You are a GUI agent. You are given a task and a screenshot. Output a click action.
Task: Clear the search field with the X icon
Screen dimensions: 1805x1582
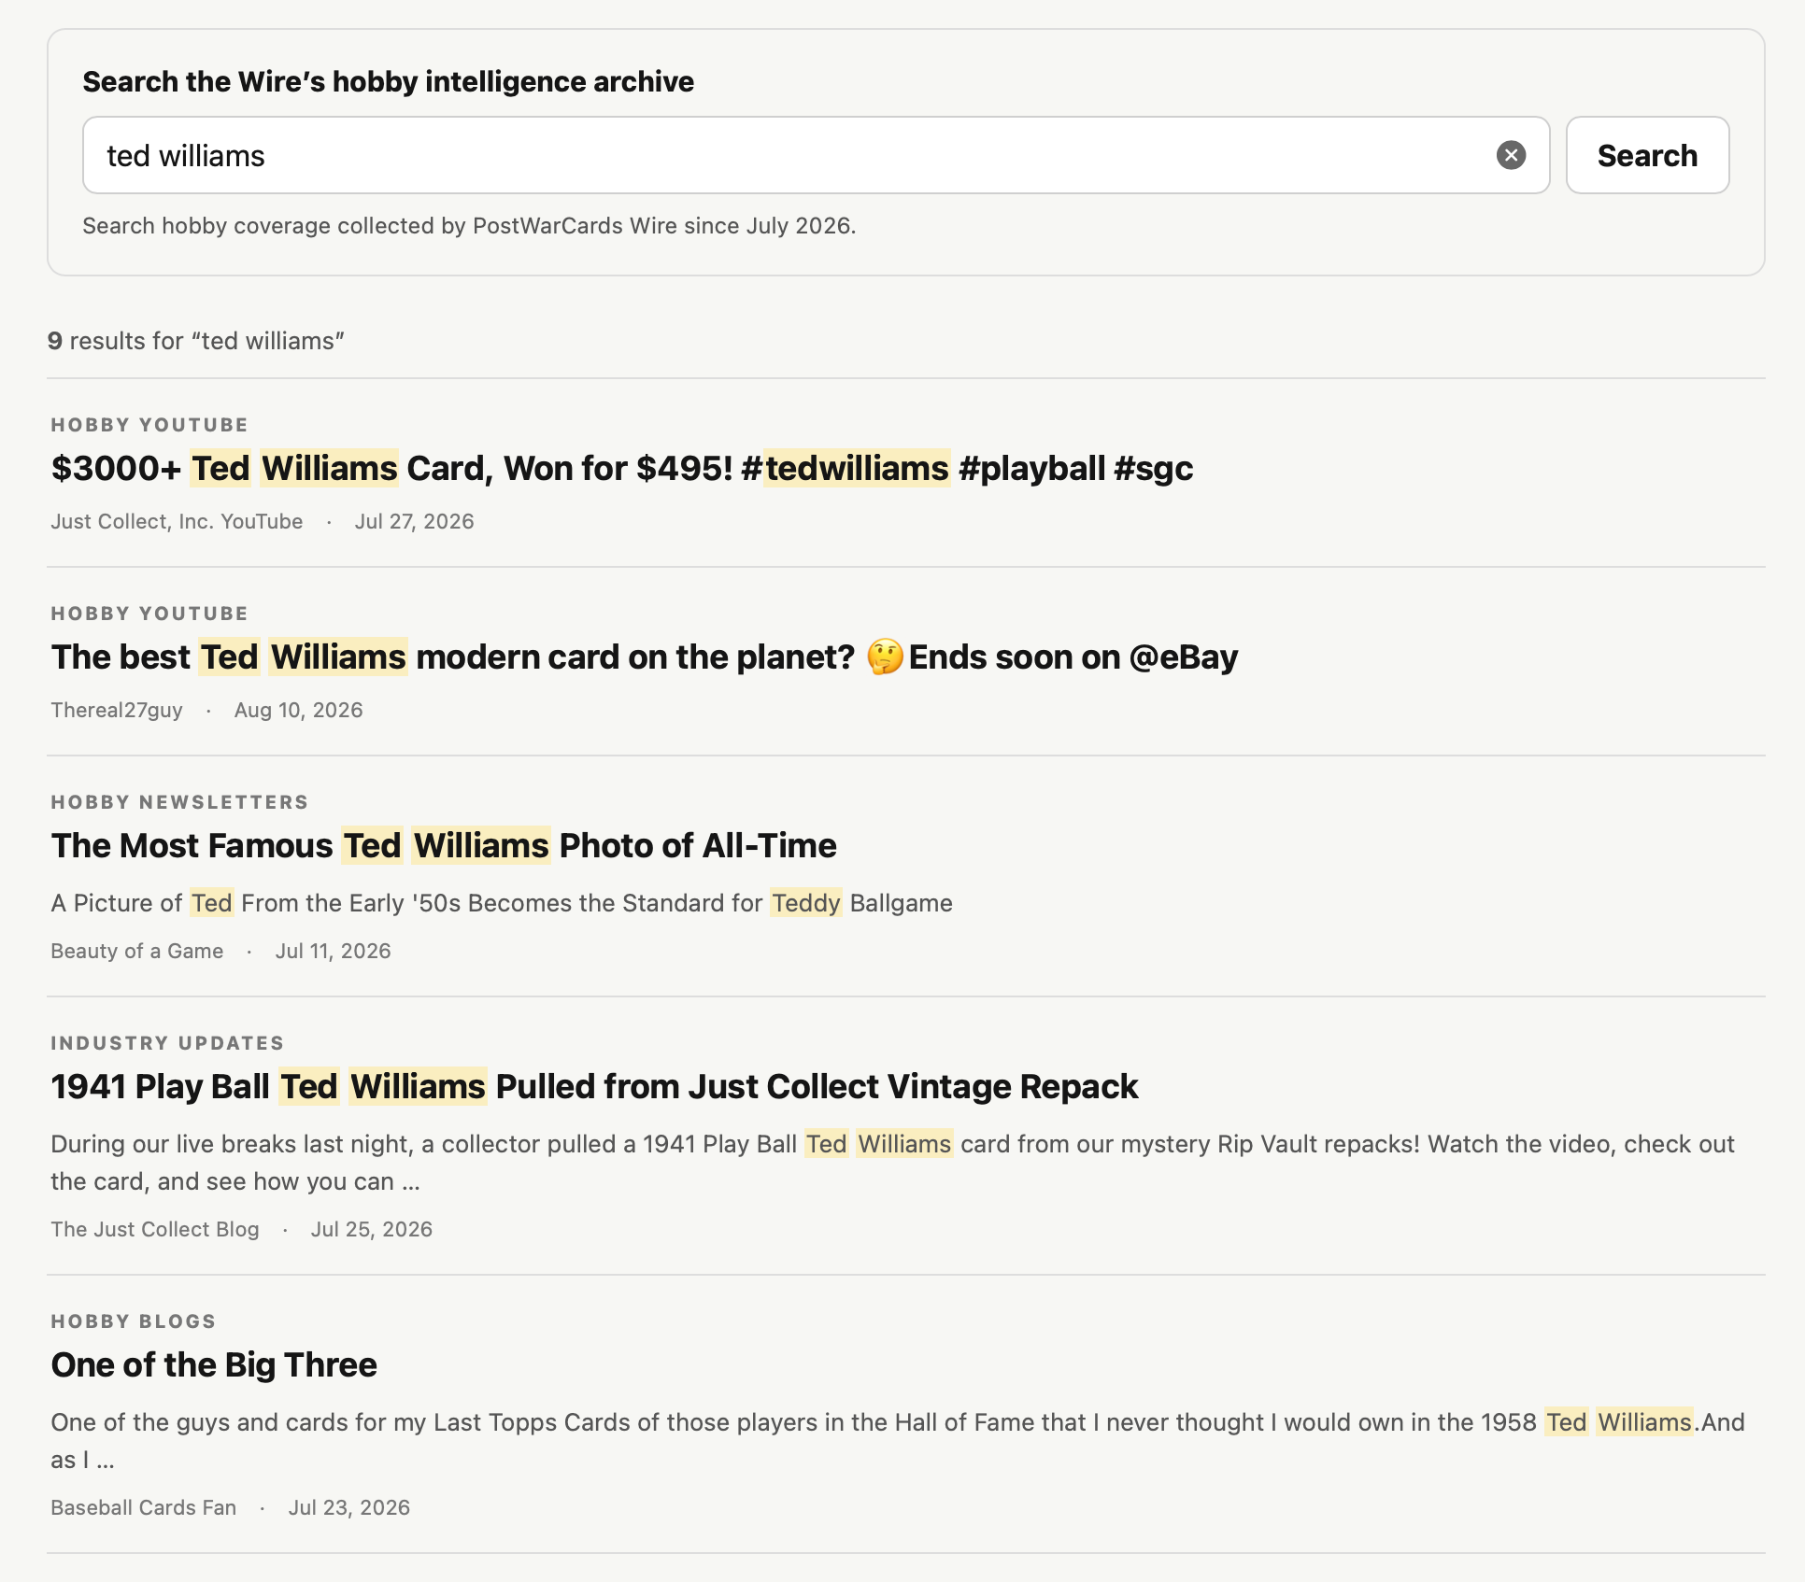[1511, 155]
